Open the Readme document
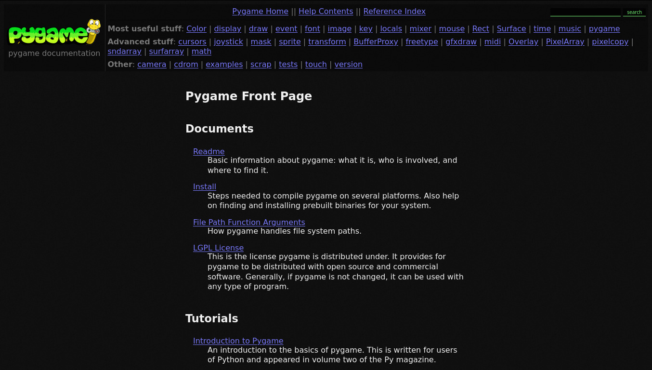Viewport: 652px width, 370px height. (209, 152)
